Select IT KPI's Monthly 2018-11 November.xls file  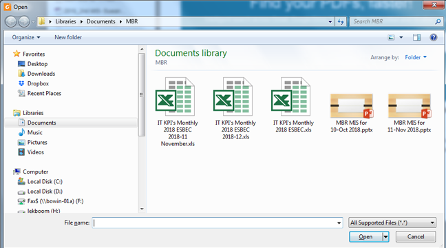tap(178, 112)
